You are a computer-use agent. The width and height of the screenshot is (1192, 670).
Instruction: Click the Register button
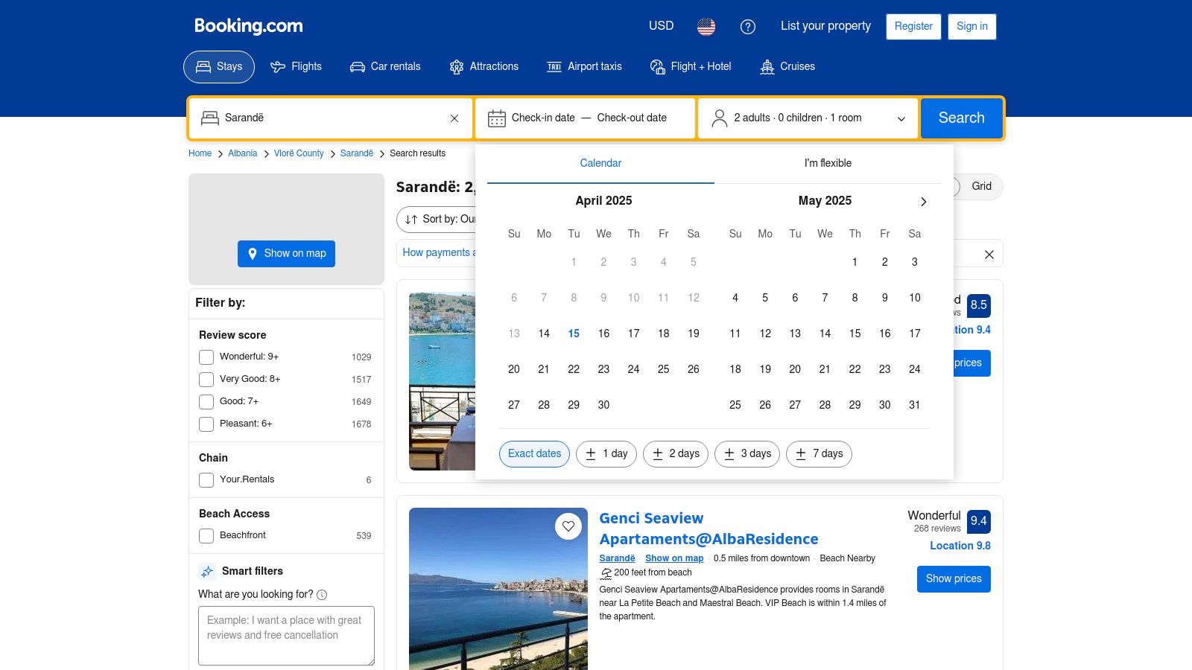point(913,27)
